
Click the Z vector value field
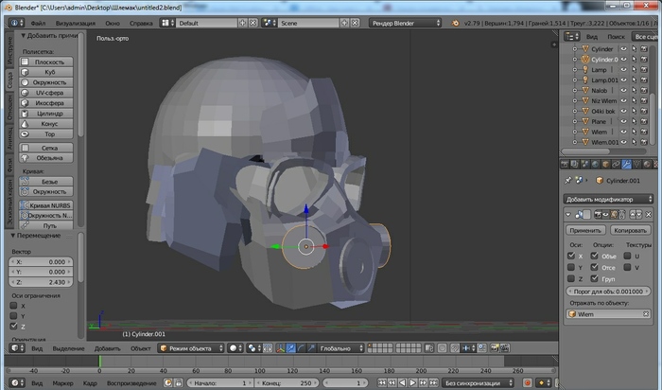[x=42, y=282]
